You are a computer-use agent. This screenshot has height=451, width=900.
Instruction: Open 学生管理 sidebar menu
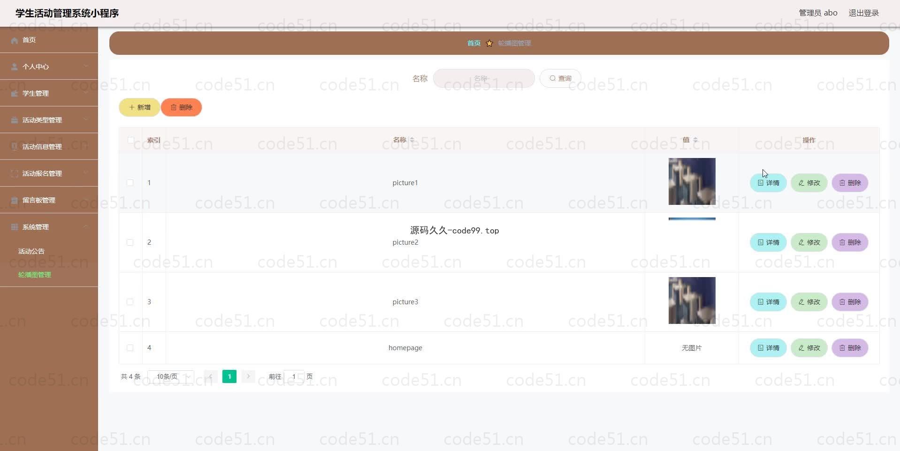click(x=49, y=93)
